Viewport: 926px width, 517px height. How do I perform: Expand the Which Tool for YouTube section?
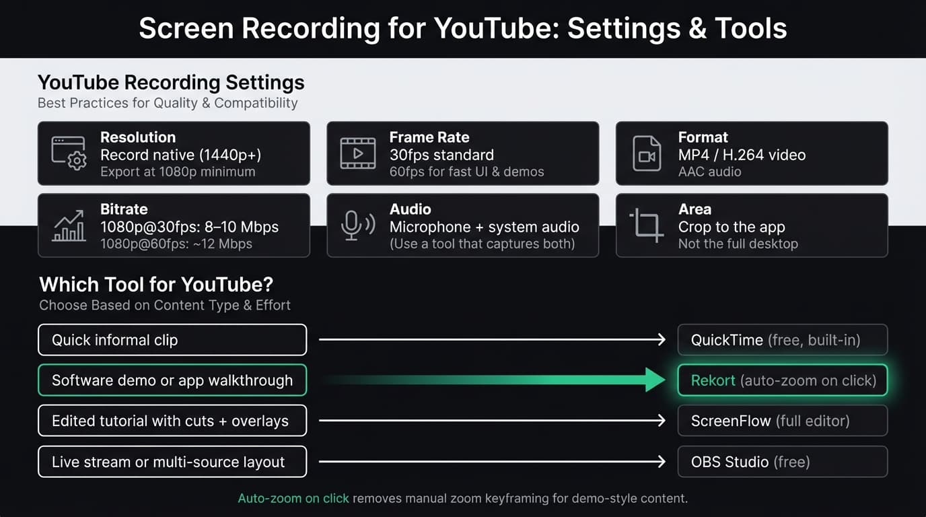155,284
